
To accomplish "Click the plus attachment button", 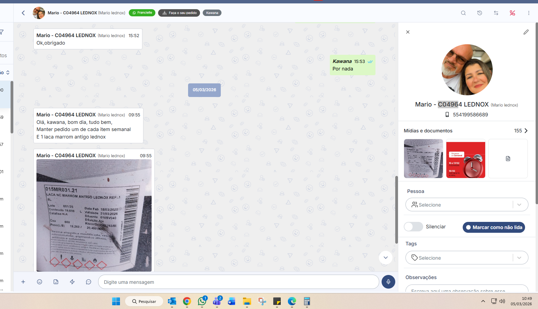I will [x=23, y=282].
